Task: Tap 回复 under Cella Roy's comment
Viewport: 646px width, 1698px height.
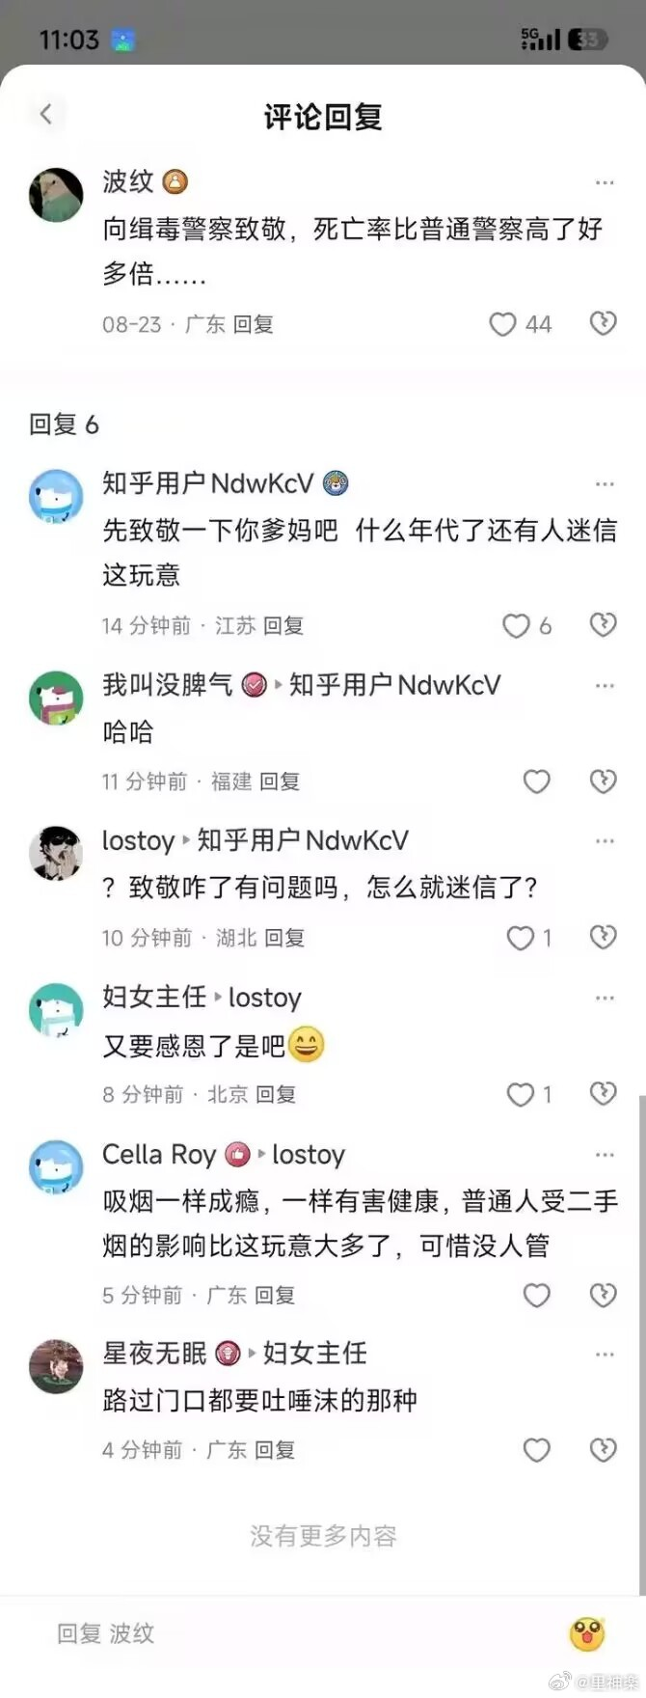Action: point(275,1296)
